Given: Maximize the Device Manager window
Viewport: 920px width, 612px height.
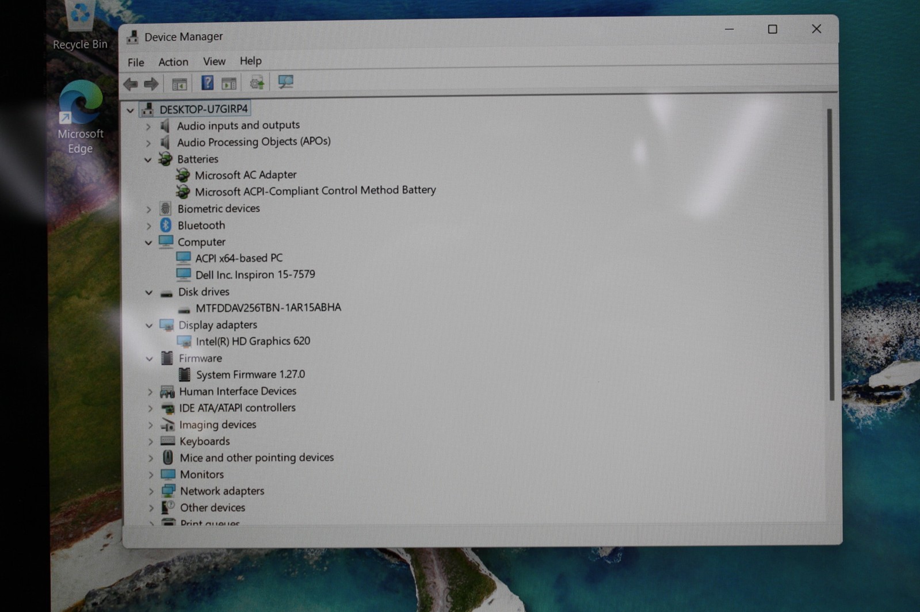Looking at the screenshot, I should point(773,29).
